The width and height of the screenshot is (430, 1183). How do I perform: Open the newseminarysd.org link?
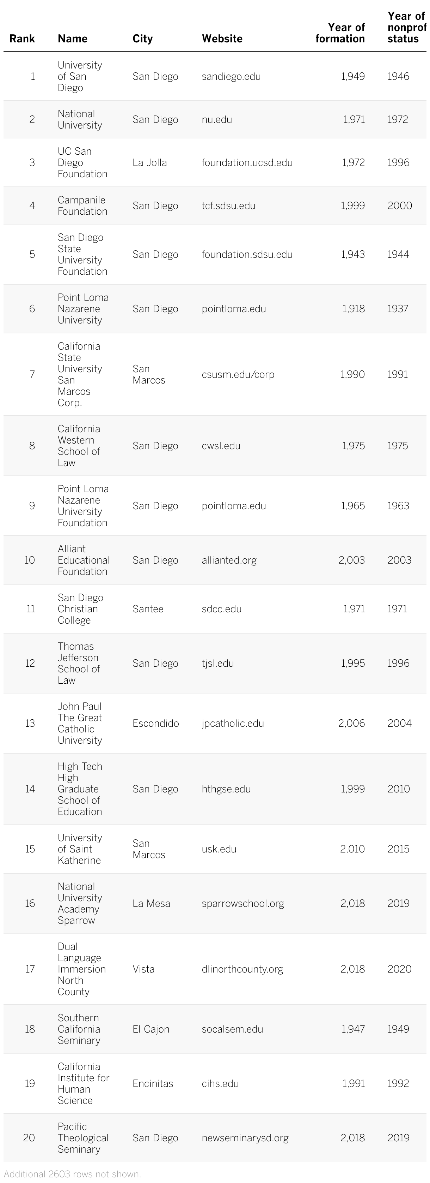[245, 1138]
